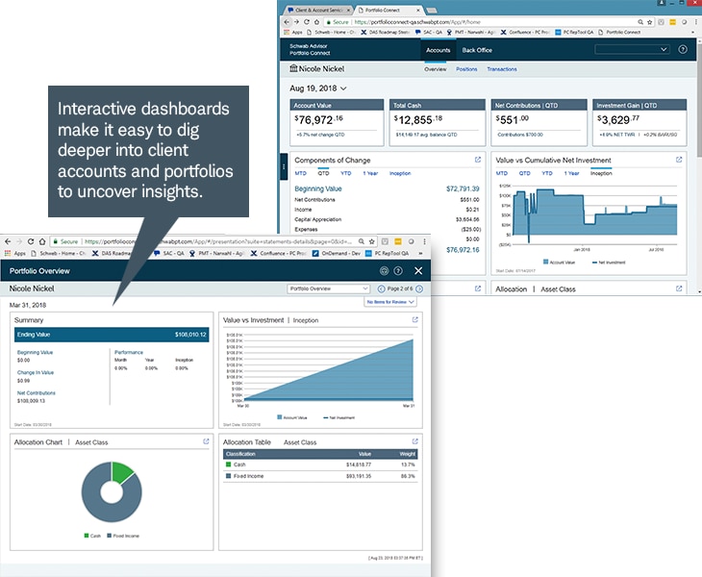Click reload icon in the upper browser window

coord(307,22)
